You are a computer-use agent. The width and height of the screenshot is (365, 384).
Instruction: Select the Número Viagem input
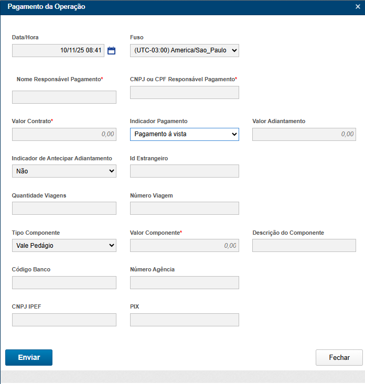(x=184, y=208)
